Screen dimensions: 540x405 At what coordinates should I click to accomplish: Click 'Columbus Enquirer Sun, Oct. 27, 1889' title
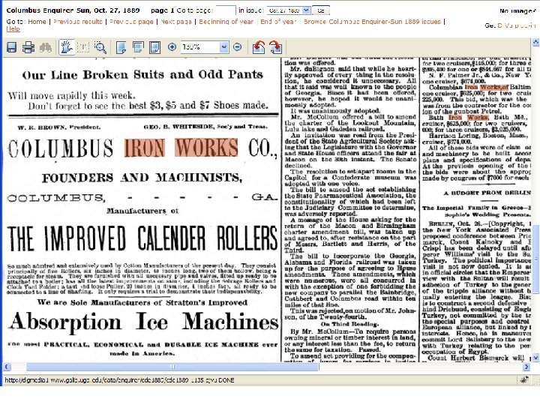click(73, 10)
